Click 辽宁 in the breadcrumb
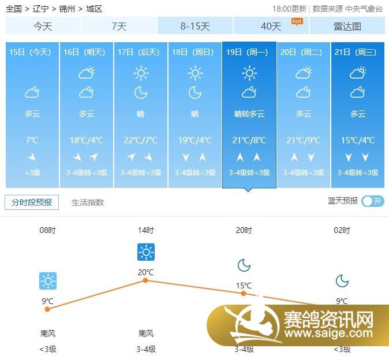The height and width of the screenshot is (363, 389). [40, 9]
